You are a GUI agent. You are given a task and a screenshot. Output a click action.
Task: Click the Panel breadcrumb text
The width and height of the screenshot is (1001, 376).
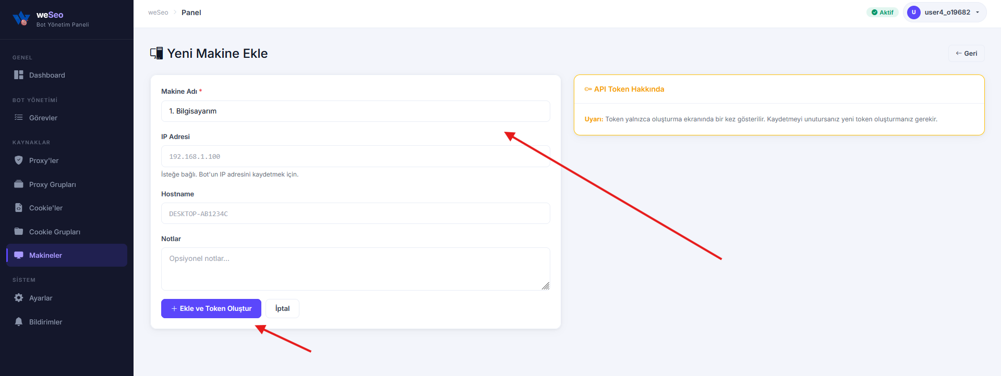point(191,12)
